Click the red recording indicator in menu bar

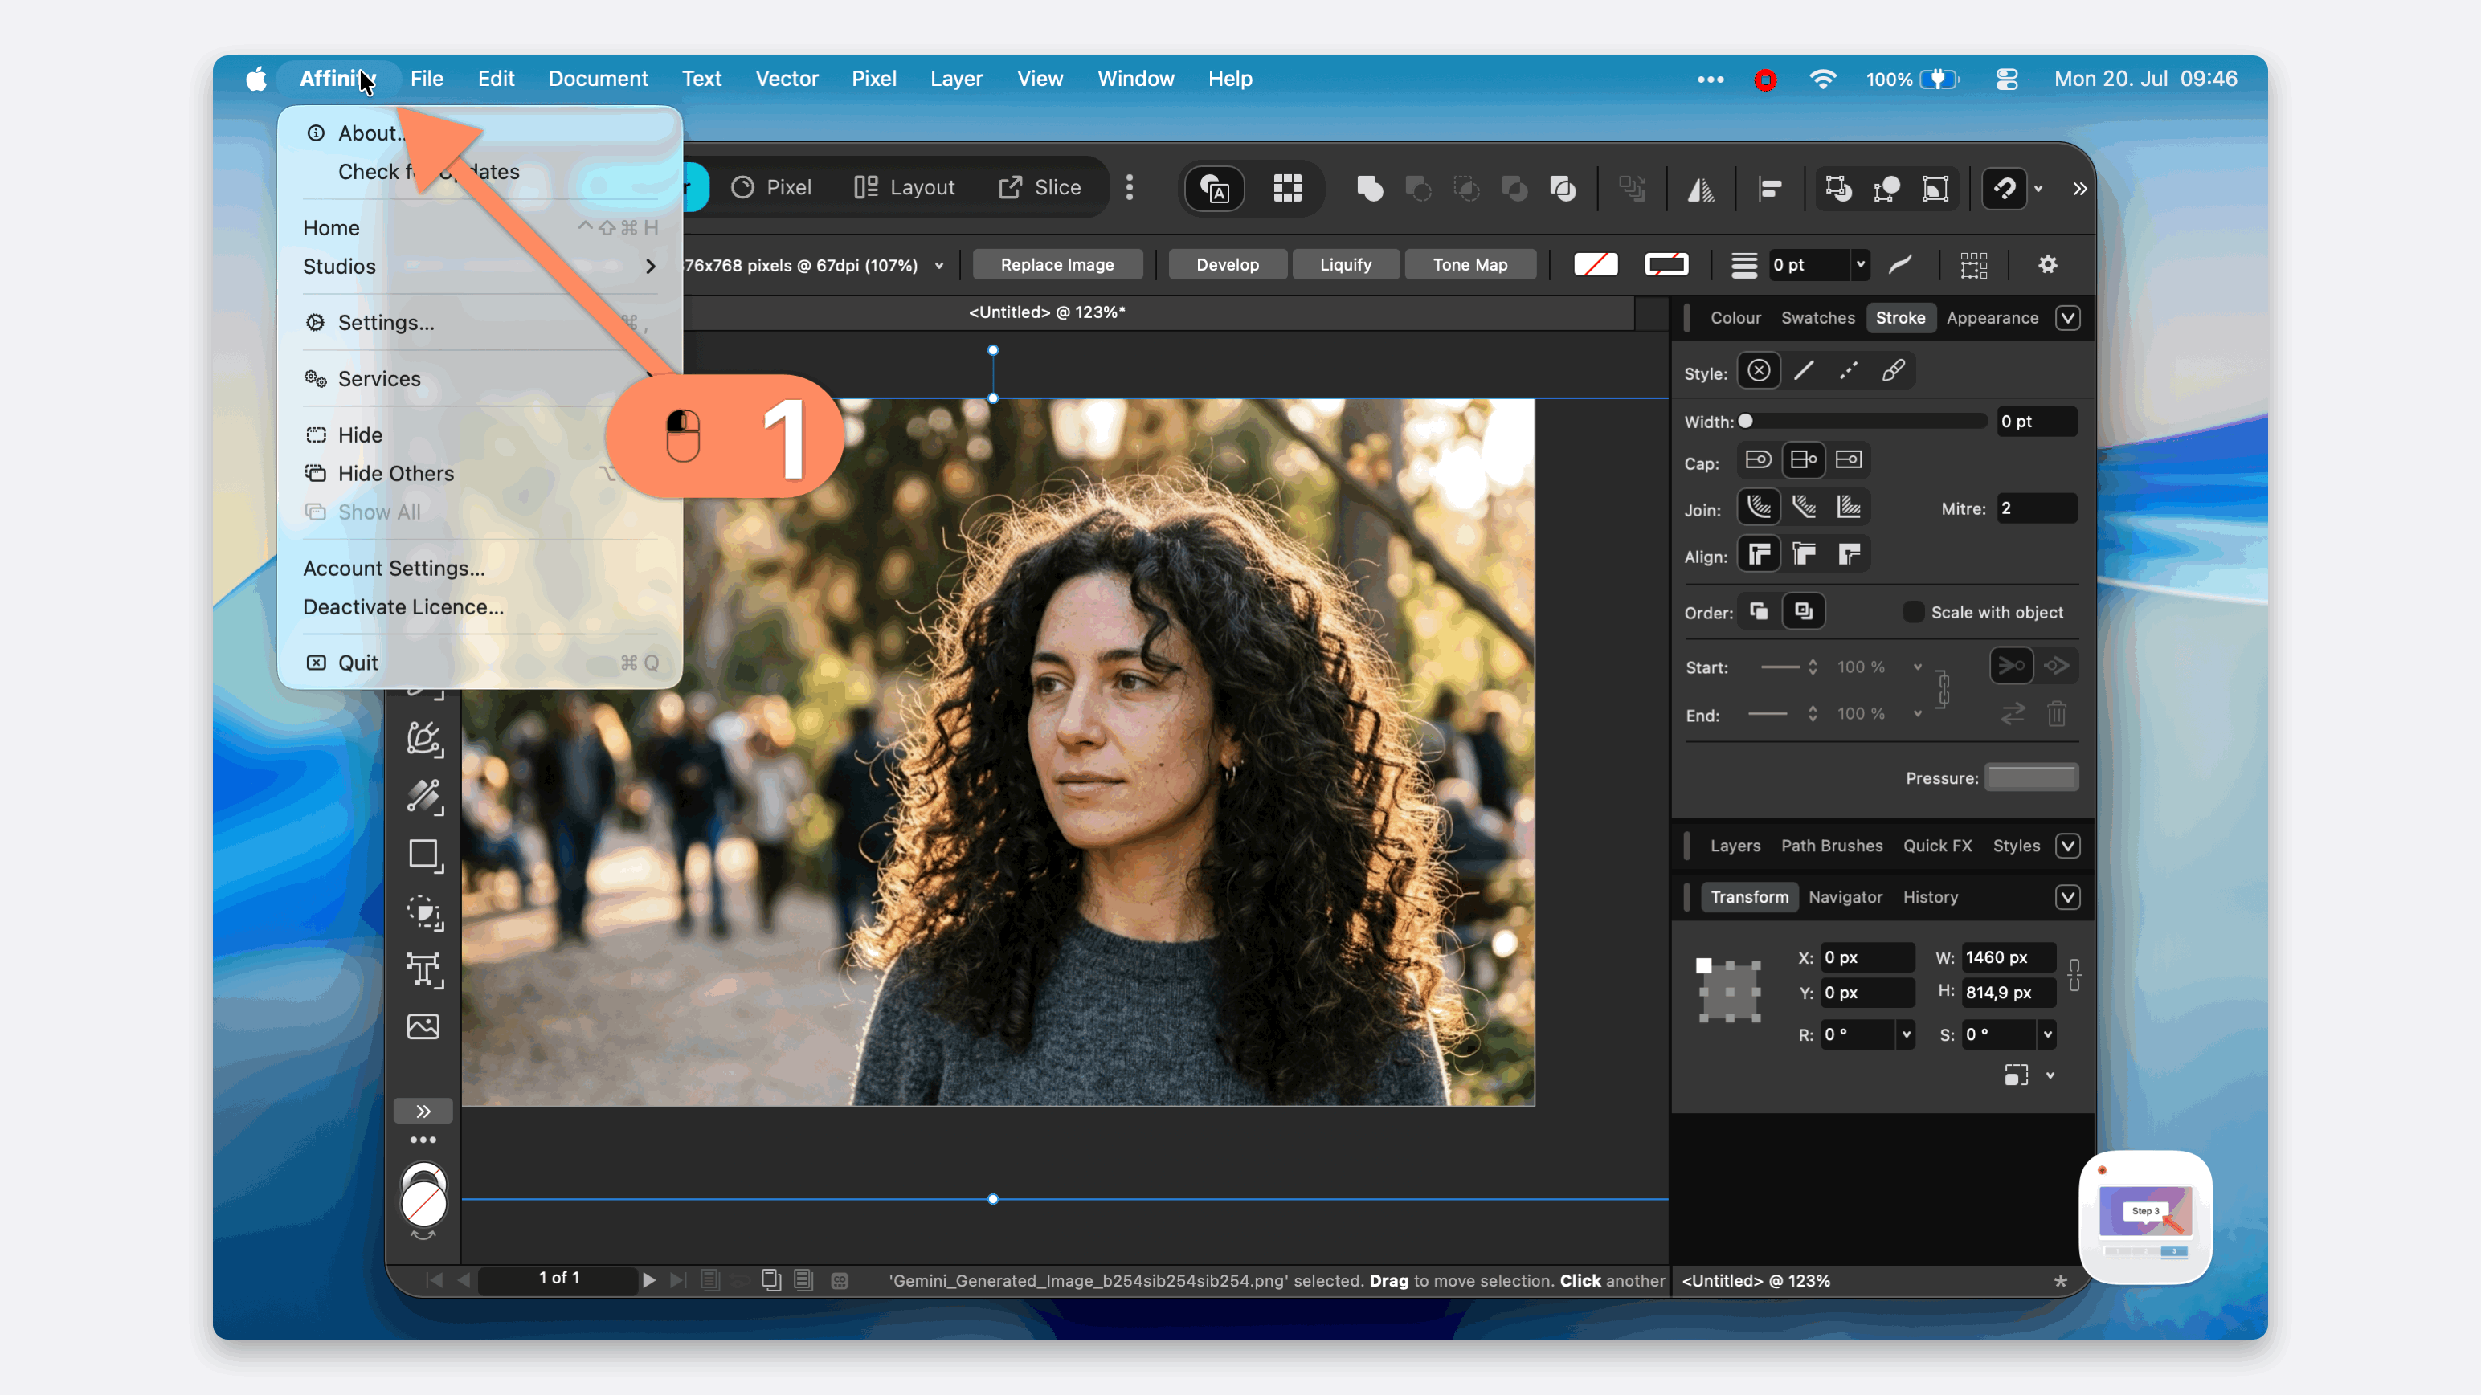(x=1764, y=80)
